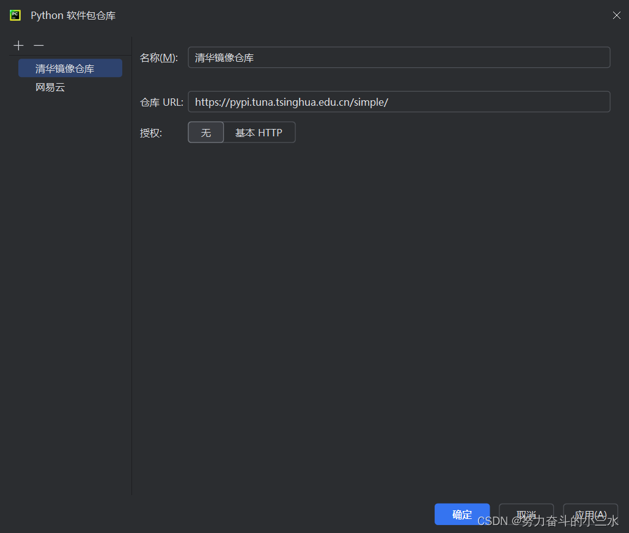Click the PyCharm logo in the title bar
The image size is (629, 533).
pyautogui.click(x=15, y=15)
